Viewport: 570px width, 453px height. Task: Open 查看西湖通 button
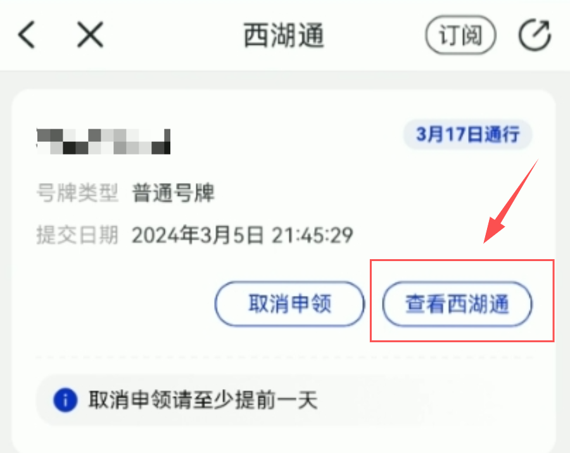[x=457, y=303]
